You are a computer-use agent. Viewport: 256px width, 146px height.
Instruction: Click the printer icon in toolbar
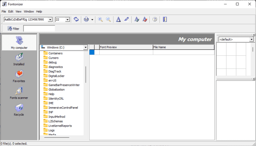click(86, 19)
